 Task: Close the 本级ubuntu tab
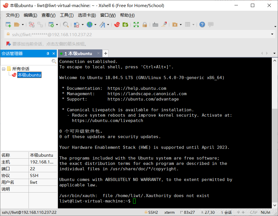tap(98, 53)
